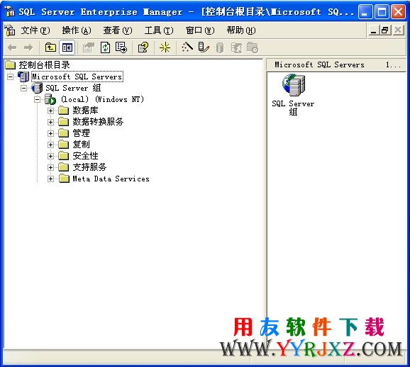The width and height of the screenshot is (410, 367).
Task: Click the grayed New Login icon
Action: coord(236,47)
